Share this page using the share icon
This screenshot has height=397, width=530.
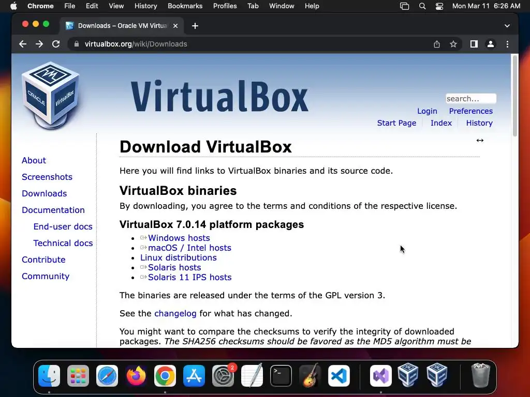click(437, 44)
